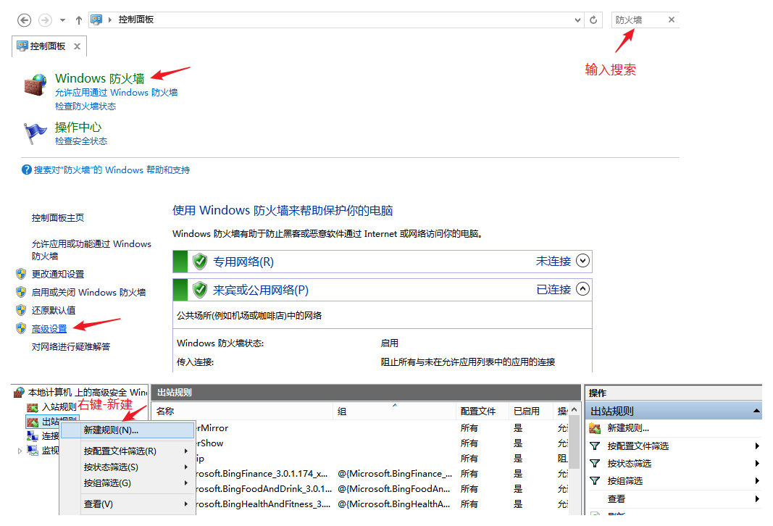The width and height of the screenshot is (773, 526).
Task: Click the forward navigation arrow
Action: pos(46,20)
